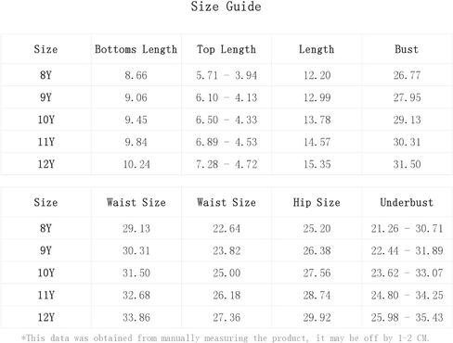Select the Top Length column header
The image size is (453, 343).
226,49
